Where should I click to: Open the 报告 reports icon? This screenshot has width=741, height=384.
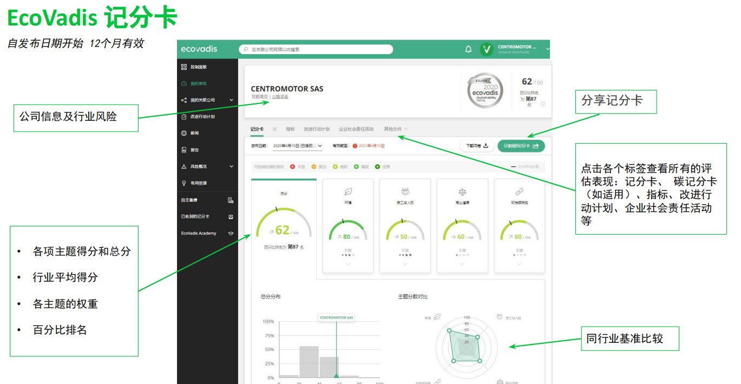184,149
